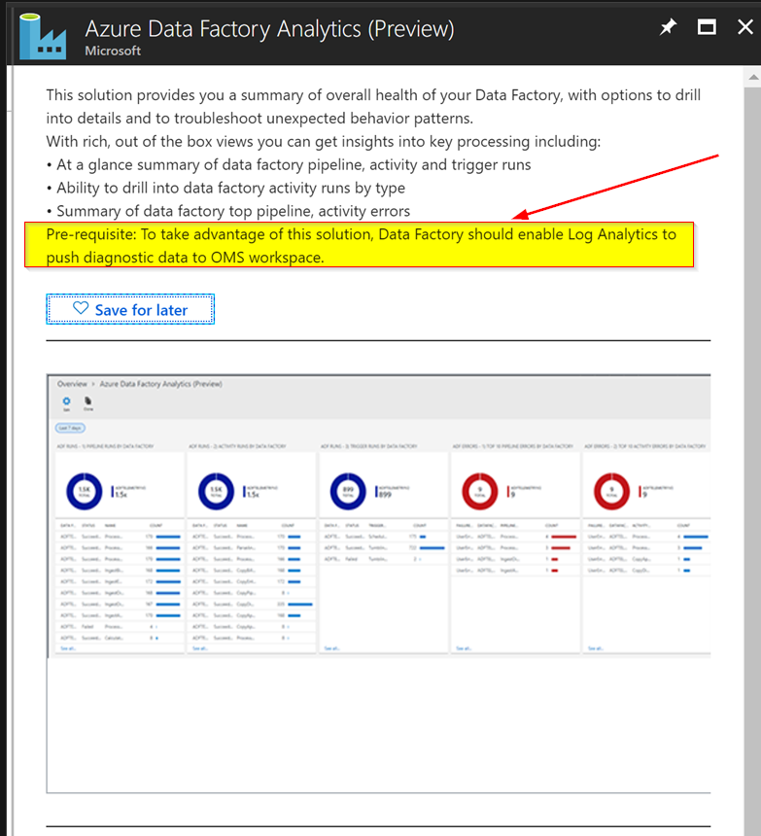Click the highlighted 'Pre-requisite' paragraph
The height and width of the screenshot is (836, 761).
pyautogui.click(x=360, y=245)
